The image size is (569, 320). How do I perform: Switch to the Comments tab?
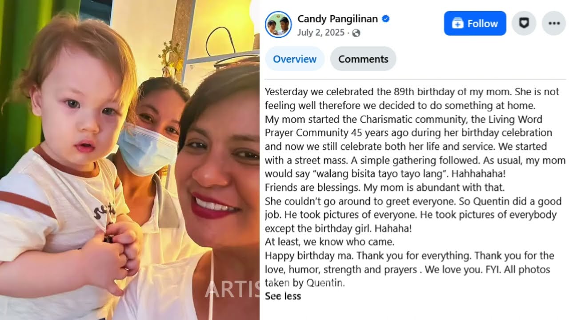(363, 59)
